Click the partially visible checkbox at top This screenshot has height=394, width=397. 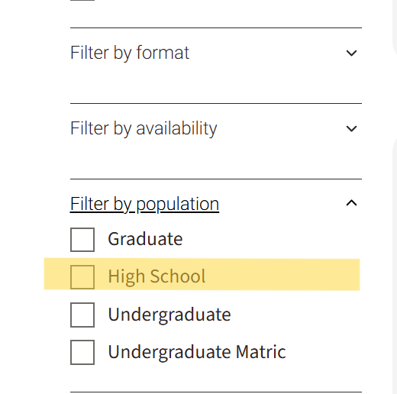pyautogui.click(x=82, y=0)
